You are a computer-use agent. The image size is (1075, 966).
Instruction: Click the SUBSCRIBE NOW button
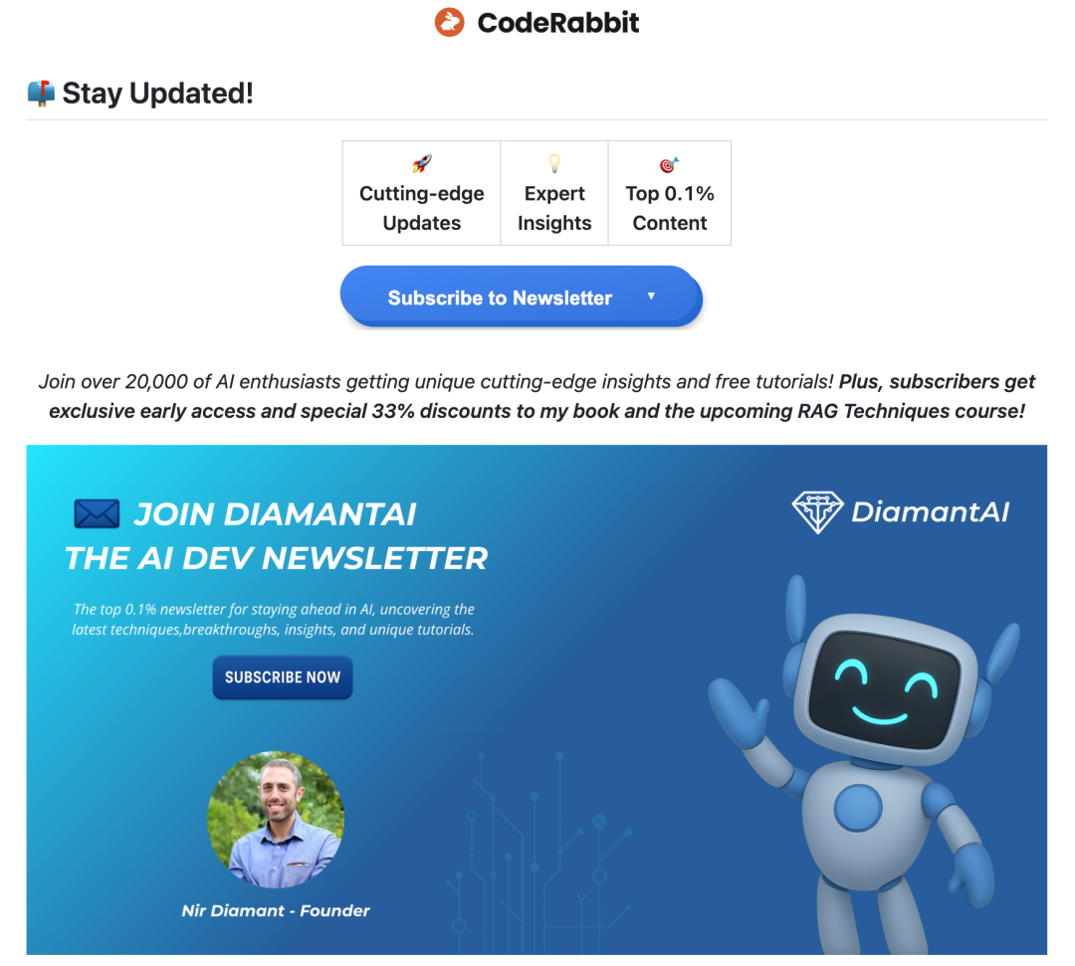click(283, 676)
